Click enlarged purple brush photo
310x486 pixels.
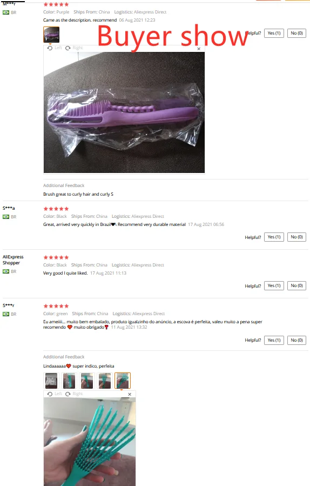(x=124, y=112)
